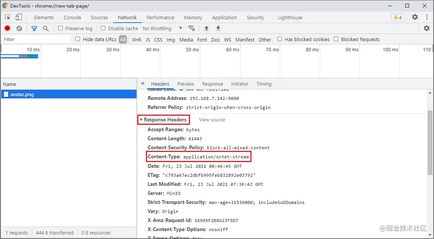The width and height of the screenshot is (434, 239).
Task: Click the overview timeline request bar
Action: point(19,56)
